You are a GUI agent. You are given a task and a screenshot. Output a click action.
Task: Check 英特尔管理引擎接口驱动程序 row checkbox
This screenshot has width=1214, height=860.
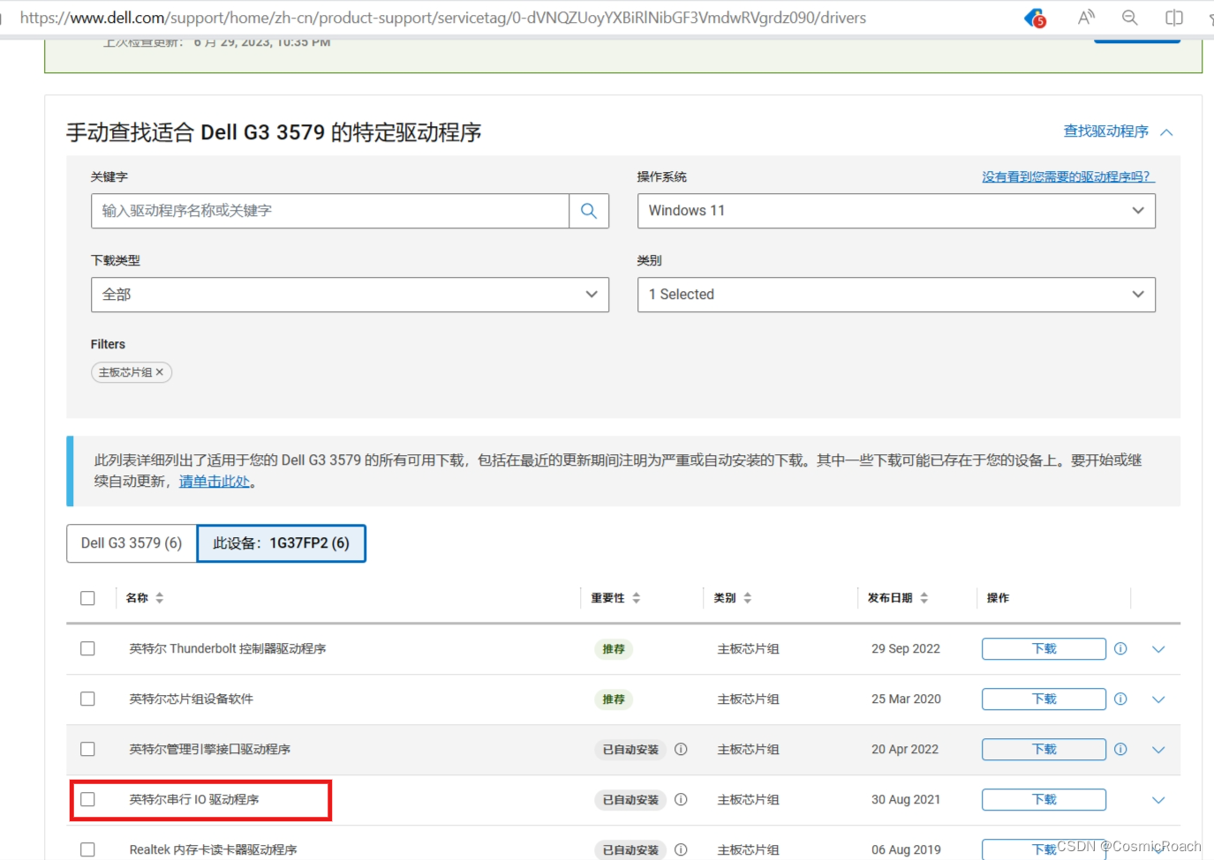(x=87, y=749)
